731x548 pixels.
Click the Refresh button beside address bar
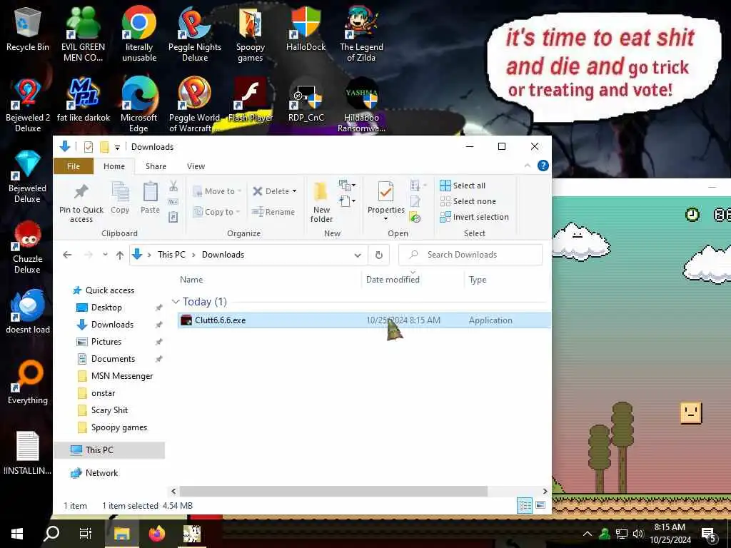pos(378,255)
